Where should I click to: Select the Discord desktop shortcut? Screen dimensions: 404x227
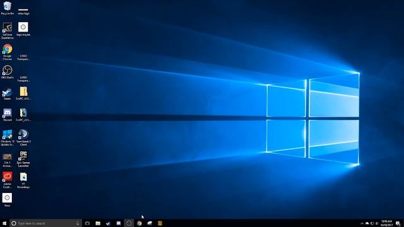(7, 115)
